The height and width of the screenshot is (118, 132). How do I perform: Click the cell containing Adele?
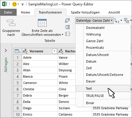(40, 57)
